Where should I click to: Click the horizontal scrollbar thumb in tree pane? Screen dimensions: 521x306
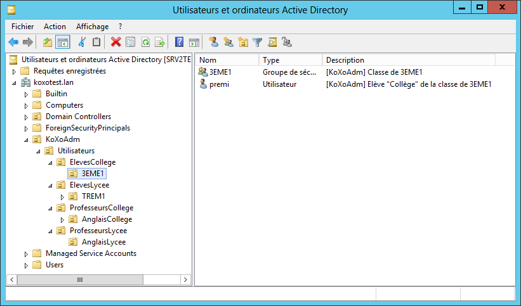tap(80, 280)
